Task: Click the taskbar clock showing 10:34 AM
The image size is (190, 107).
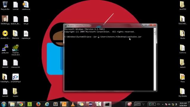Action: coord(183,104)
